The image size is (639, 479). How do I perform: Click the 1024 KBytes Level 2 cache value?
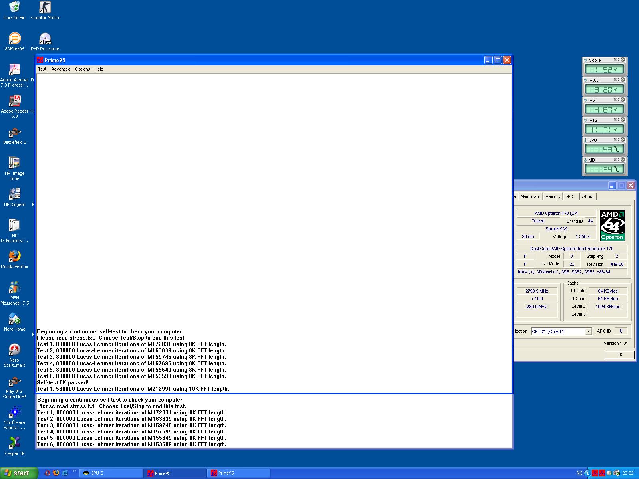pyautogui.click(x=608, y=307)
